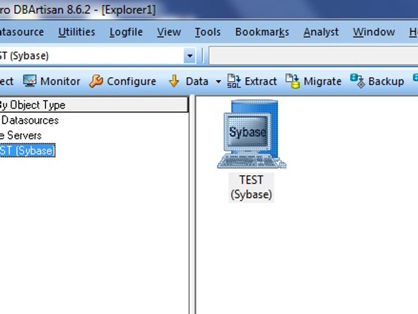The width and height of the screenshot is (418, 314).
Task: Click the empty toolbar input field
Action: (x=313, y=56)
